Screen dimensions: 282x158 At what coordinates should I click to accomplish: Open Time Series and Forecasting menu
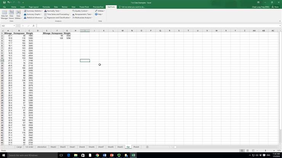click(57, 14)
